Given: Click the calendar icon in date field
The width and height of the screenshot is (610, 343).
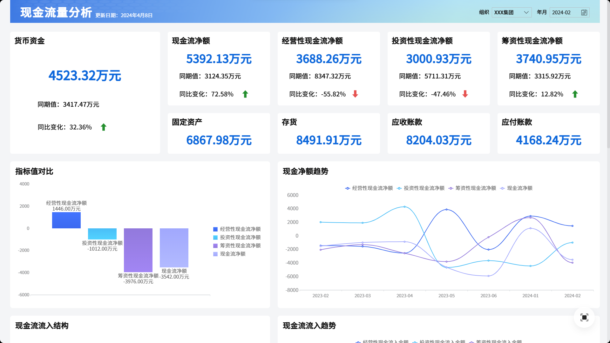Looking at the screenshot, I should click(x=584, y=12).
